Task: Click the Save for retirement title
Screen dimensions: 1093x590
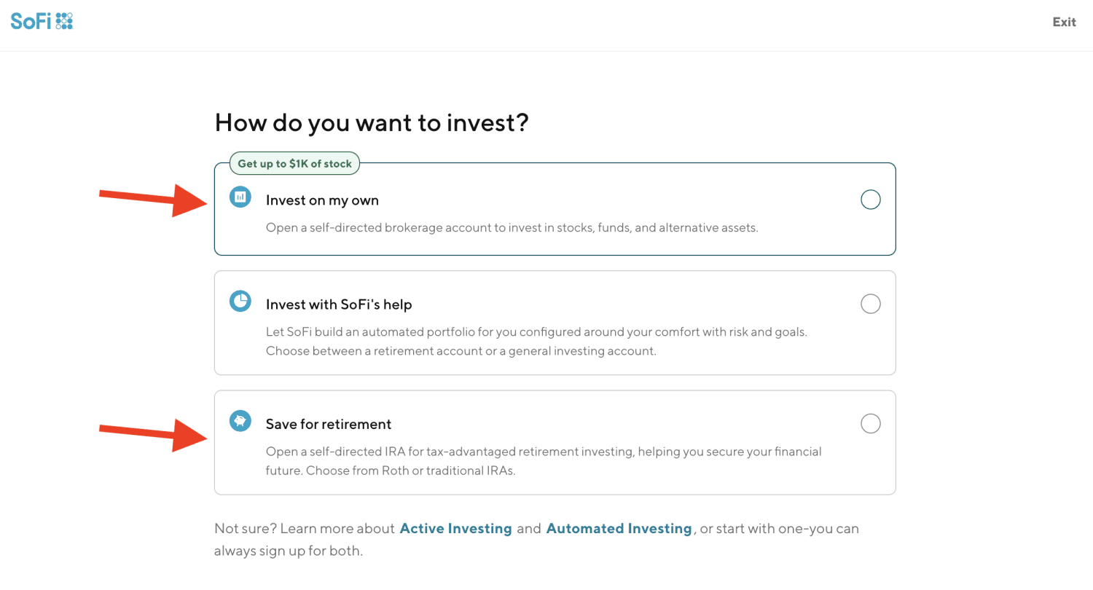Action: 329,424
